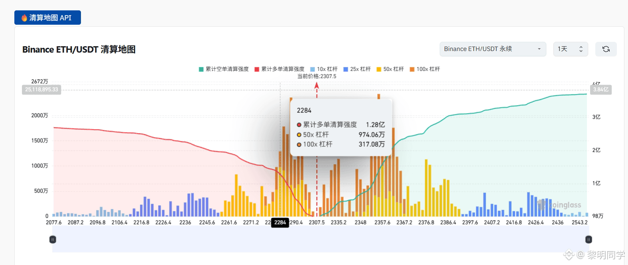Click the 2543.2 x-axis label
628x265 pixels.
pos(579,222)
